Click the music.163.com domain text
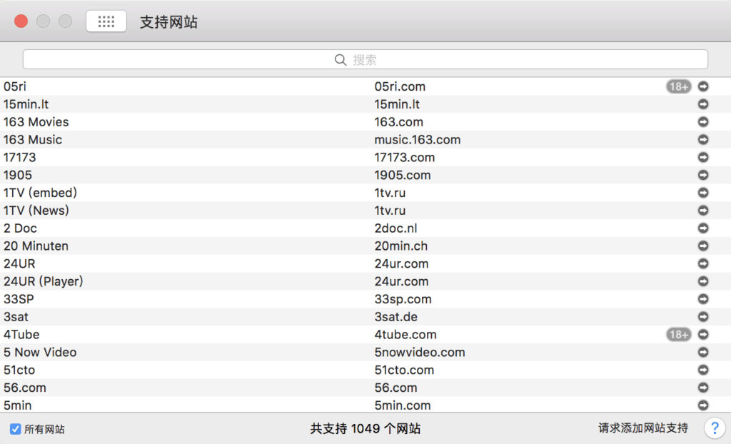The width and height of the screenshot is (731, 444). click(417, 139)
